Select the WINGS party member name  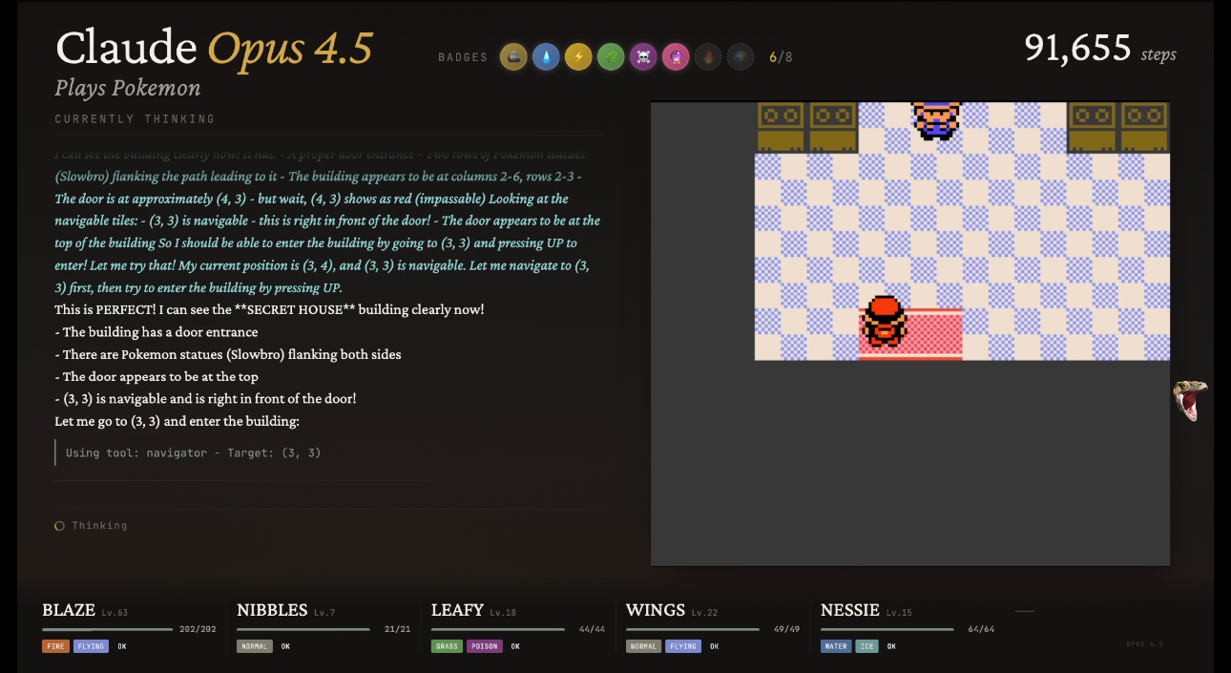pos(656,610)
